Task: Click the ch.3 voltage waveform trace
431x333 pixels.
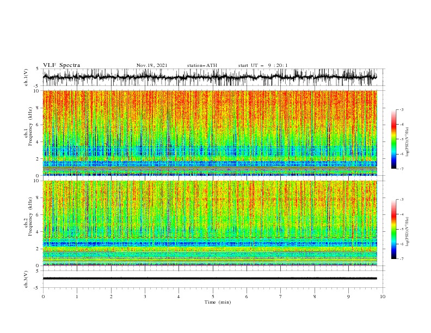Action: click(210, 279)
